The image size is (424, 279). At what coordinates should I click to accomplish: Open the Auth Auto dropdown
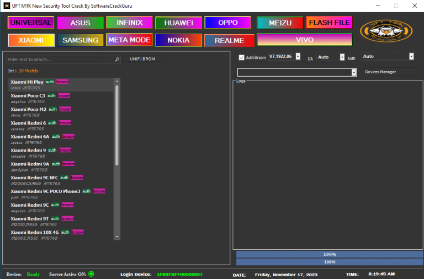[x=411, y=56]
